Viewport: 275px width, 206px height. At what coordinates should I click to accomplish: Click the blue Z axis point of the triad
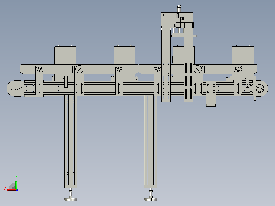pyautogui.click(x=16, y=190)
